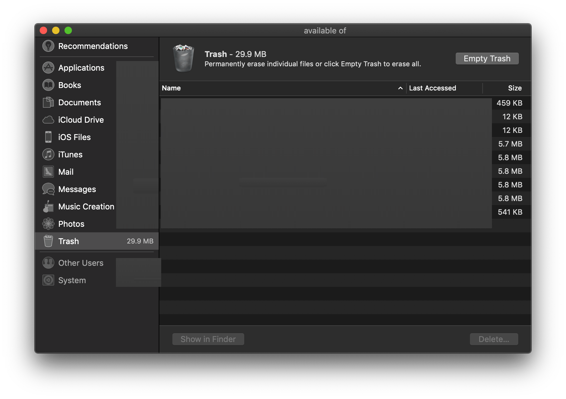This screenshot has width=566, height=399.
Task: Open the Mail storage category
Action: tap(66, 172)
